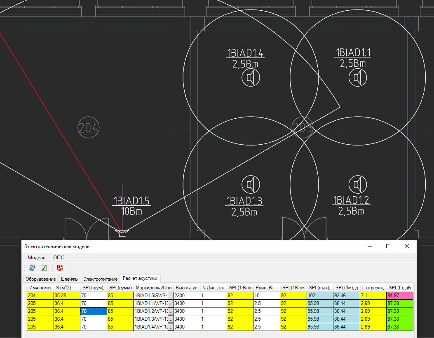Image resolution: width=434 pixels, height=338 pixels.
Task: Click the blue refresh model icon
Action: coord(32,268)
